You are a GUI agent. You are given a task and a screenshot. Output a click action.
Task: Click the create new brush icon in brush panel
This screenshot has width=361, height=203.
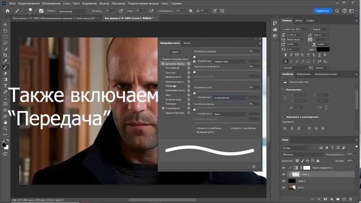(254, 166)
